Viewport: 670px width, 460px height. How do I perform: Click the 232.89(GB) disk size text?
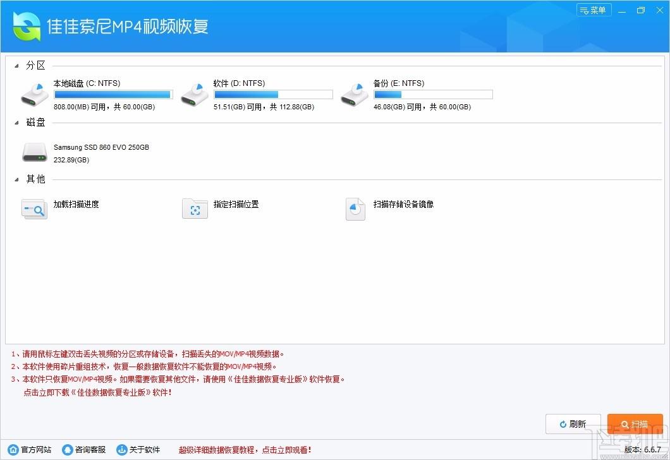click(71, 160)
